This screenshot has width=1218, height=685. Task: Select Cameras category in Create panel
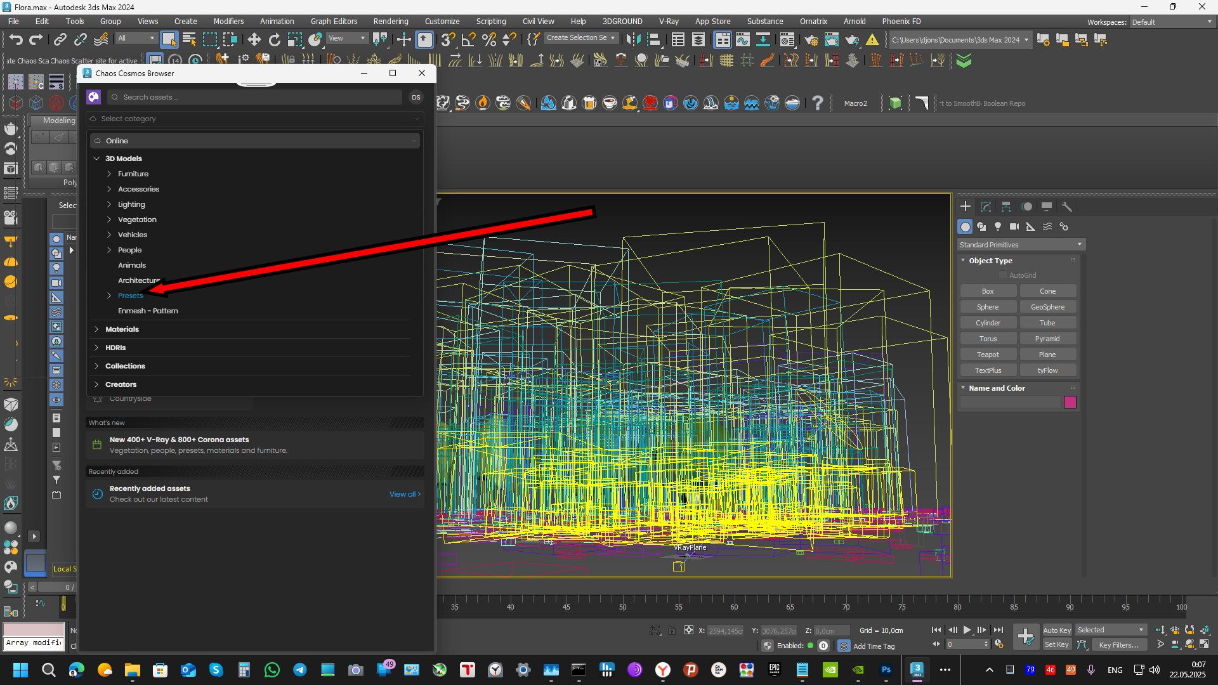pos(1014,226)
